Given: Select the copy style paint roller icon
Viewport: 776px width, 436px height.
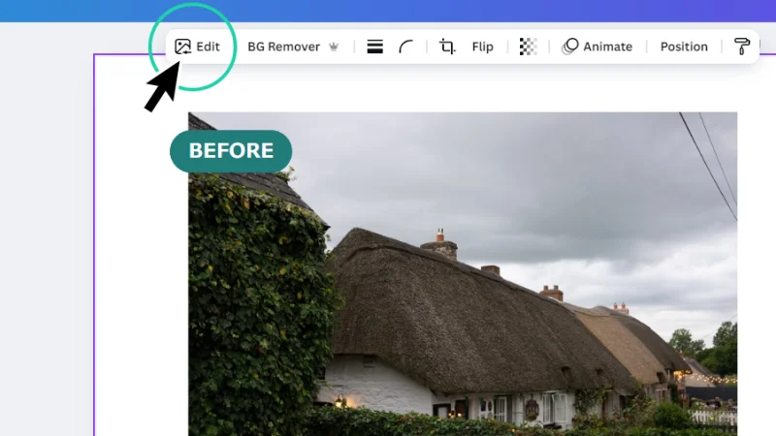Looking at the screenshot, I should (742, 47).
